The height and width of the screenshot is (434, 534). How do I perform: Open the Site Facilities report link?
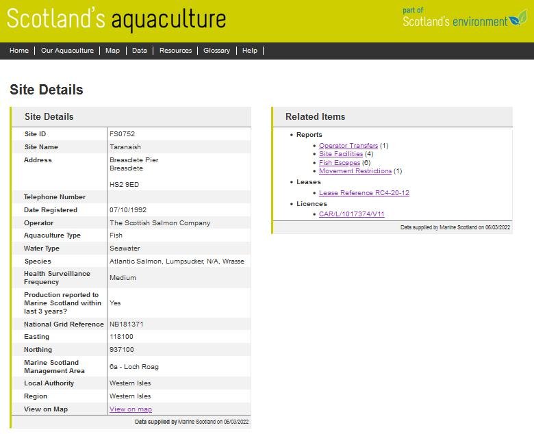pyautogui.click(x=341, y=154)
